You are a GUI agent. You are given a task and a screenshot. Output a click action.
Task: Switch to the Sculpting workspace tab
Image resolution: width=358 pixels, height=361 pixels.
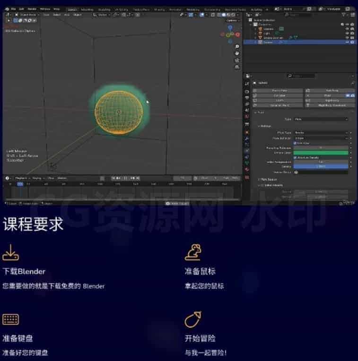[105, 9]
